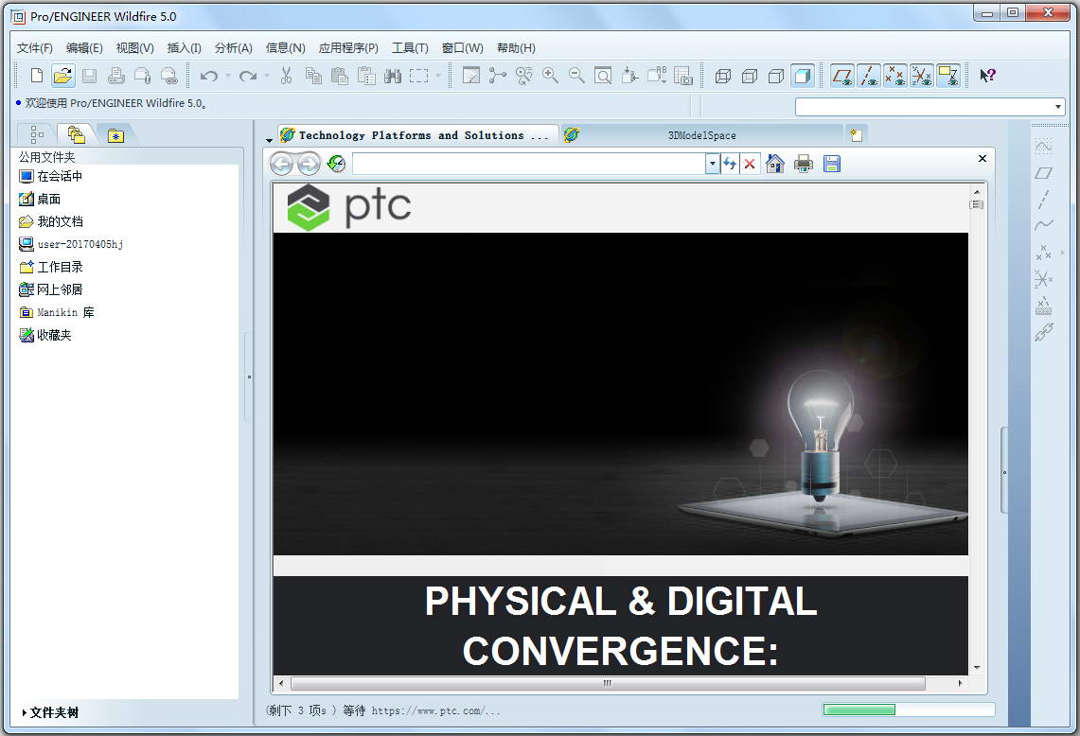Open the browser tab list arrow
1080x736 pixels.
pyautogui.click(x=270, y=140)
